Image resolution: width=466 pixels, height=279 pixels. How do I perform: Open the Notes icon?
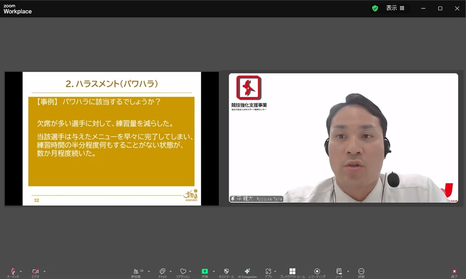point(339,271)
